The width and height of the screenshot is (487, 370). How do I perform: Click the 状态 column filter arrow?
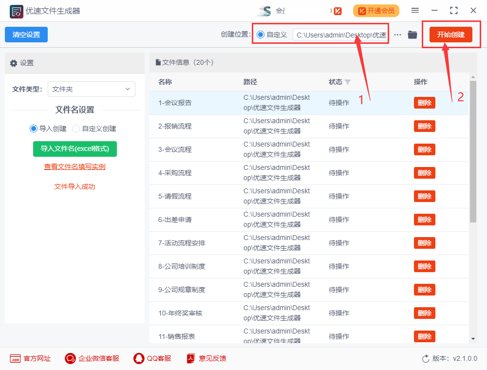(347, 82)
